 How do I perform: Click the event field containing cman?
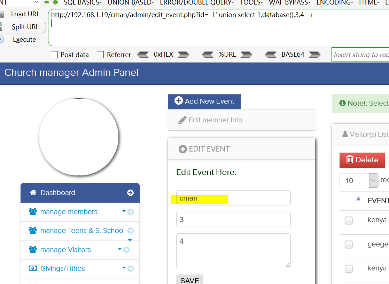(233, 198)
